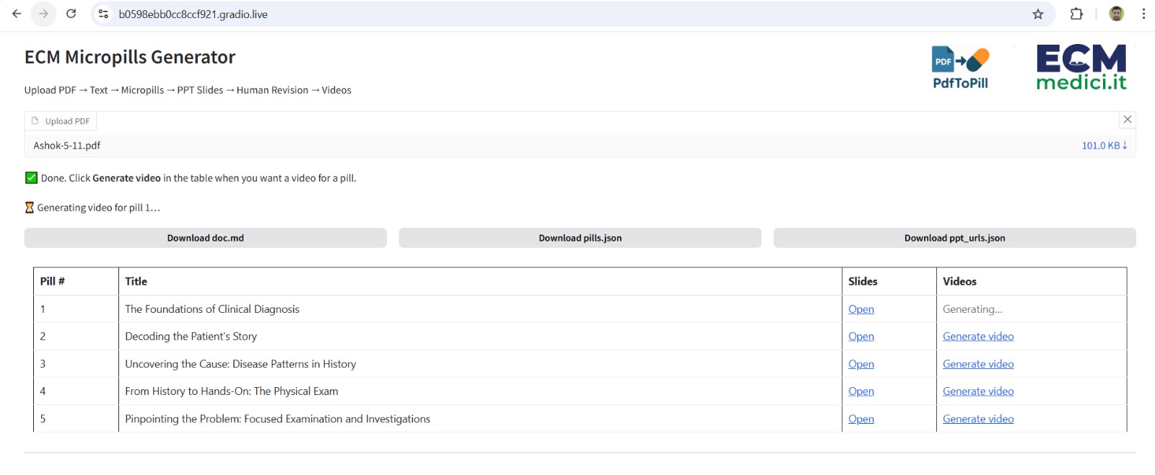
Task: Open the Chrome three-dot menu
Action: 1143,14
